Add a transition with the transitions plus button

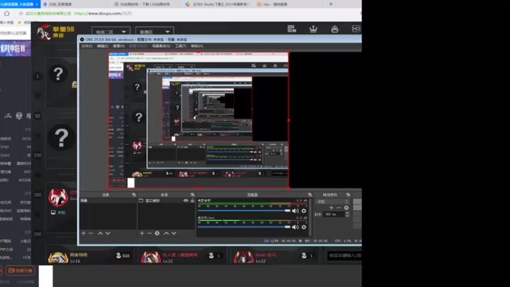point(331,208)
